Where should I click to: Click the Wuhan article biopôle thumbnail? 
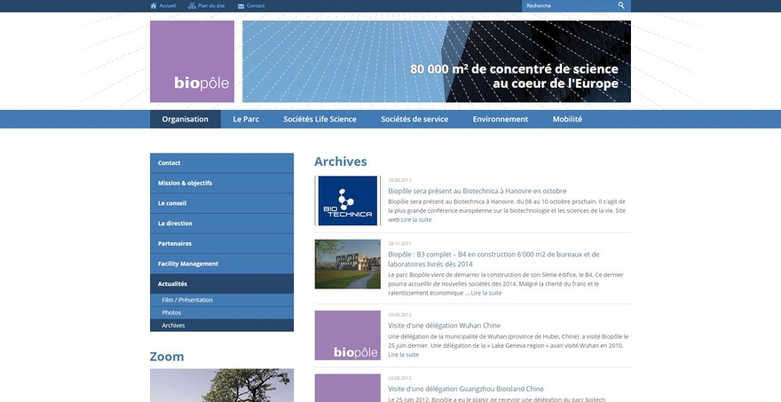coord(348,335)
